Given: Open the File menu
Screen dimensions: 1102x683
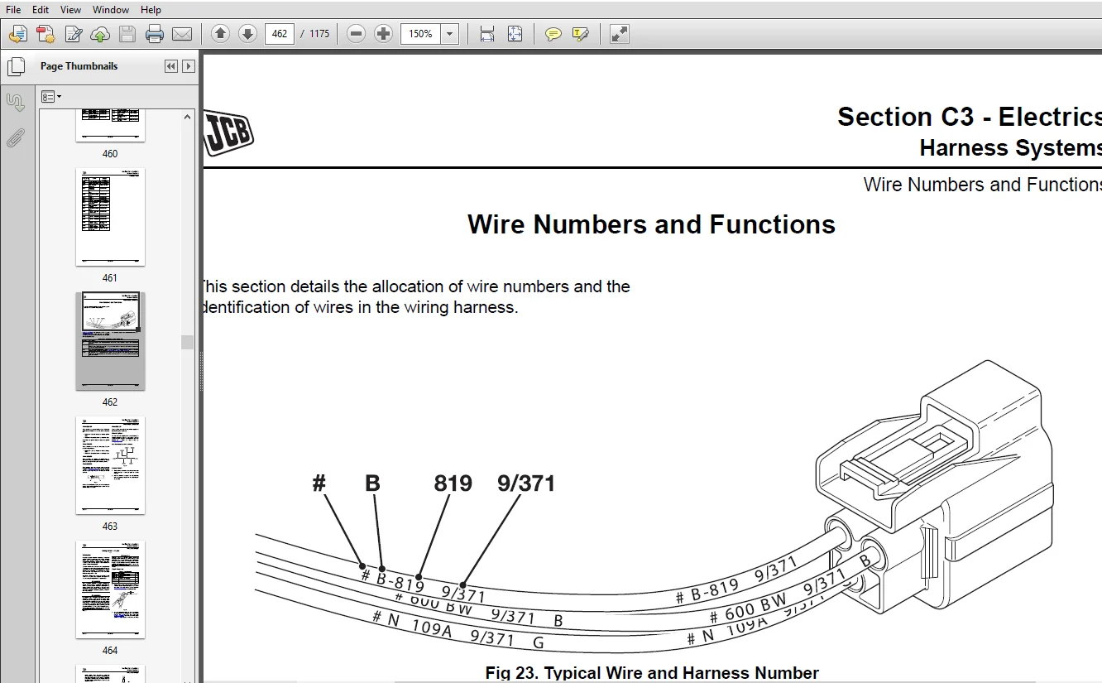Looking at the screenshot, I should point(13,10).
